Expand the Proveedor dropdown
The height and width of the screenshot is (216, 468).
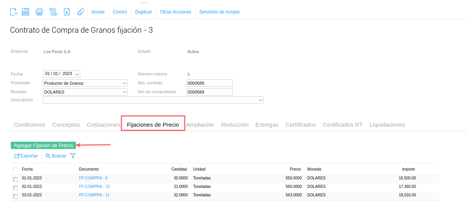pos(124,83)
